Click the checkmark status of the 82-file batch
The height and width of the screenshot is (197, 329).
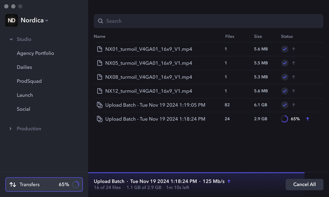[285, 105]
